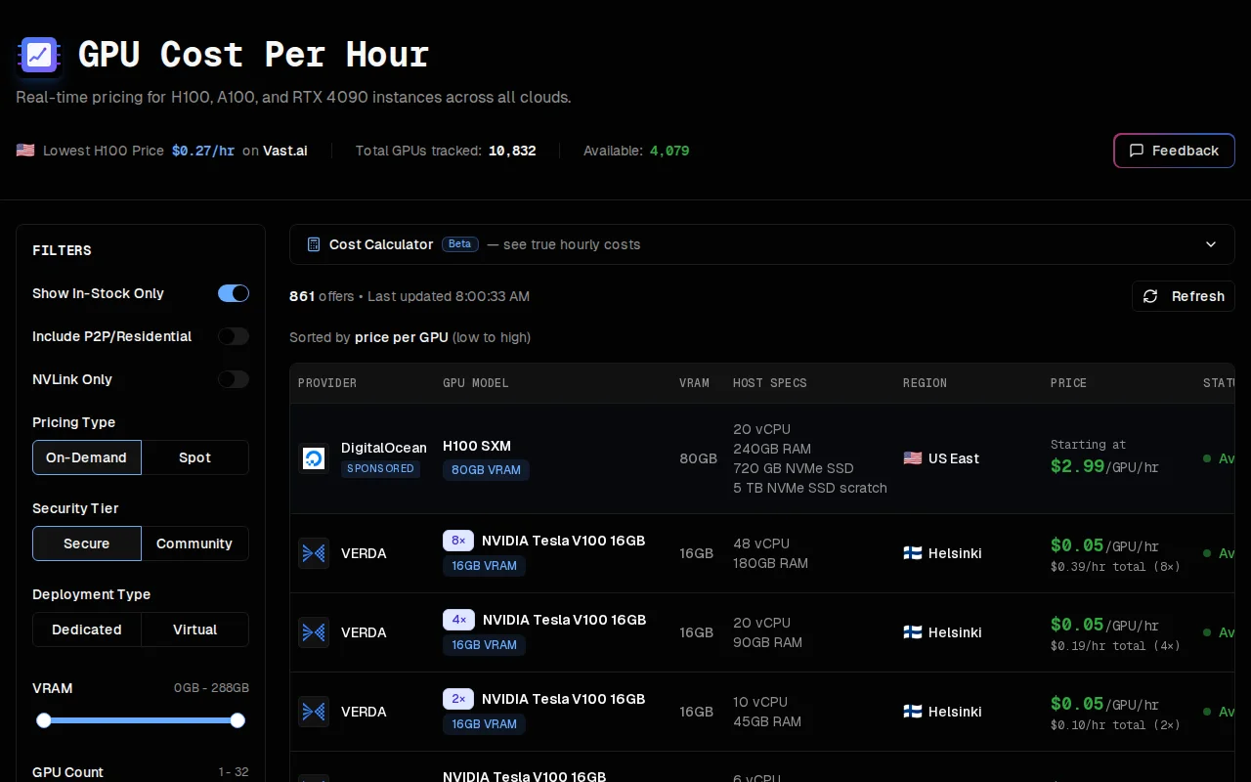
Task: Enable Include P2P/Residential toggle
Action: pyautogui.click(x=234, y=336)
